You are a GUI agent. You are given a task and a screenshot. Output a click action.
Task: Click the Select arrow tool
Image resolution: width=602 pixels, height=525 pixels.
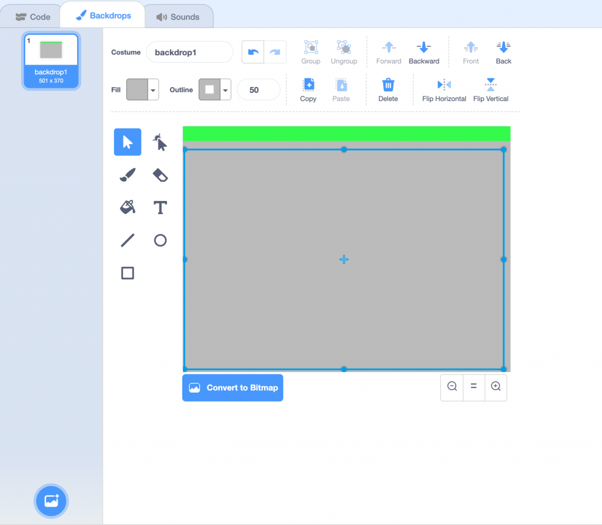pyautogui.click(x=128, y=142)
